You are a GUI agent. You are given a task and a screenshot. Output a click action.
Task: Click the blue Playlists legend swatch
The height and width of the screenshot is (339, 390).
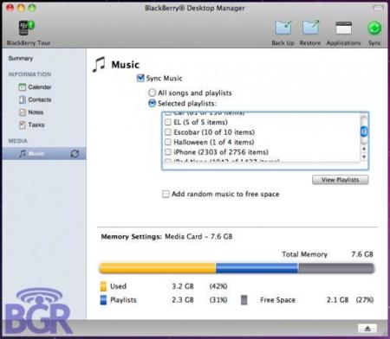point(103,300)
